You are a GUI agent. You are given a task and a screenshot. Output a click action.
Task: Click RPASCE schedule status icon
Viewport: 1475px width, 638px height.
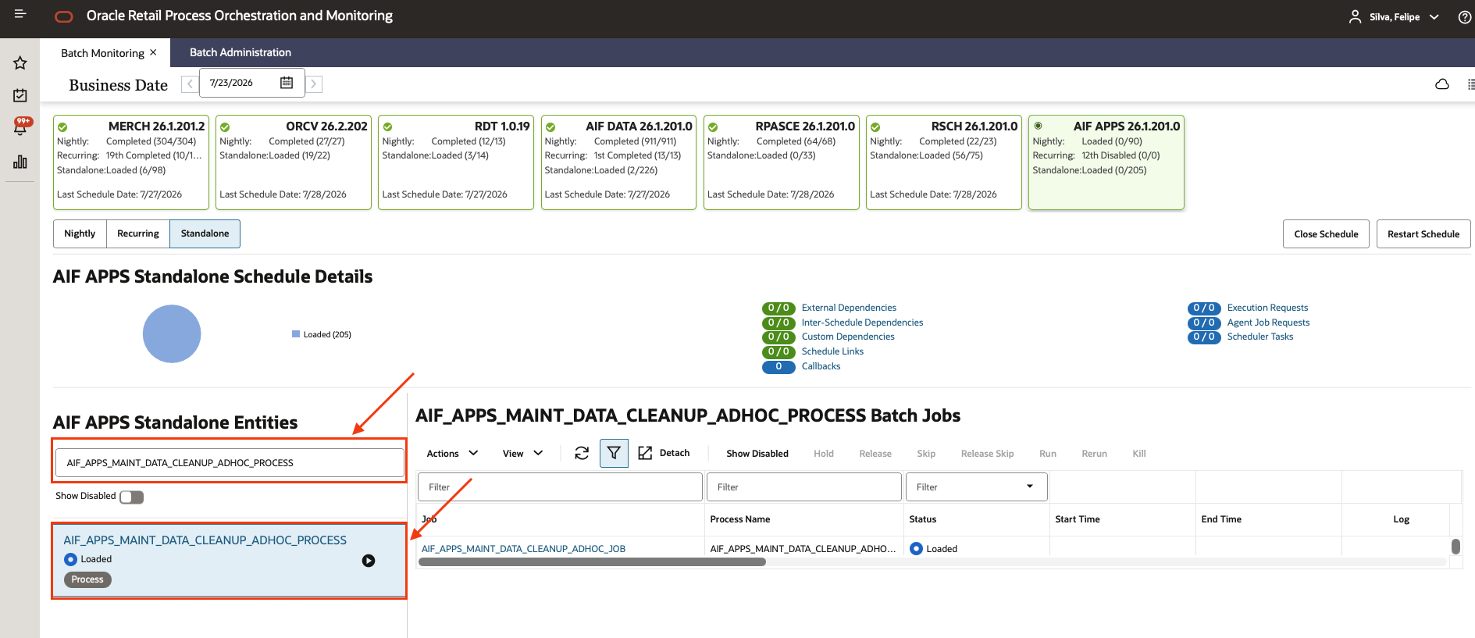pyautogui.click(x=713, y=127)
